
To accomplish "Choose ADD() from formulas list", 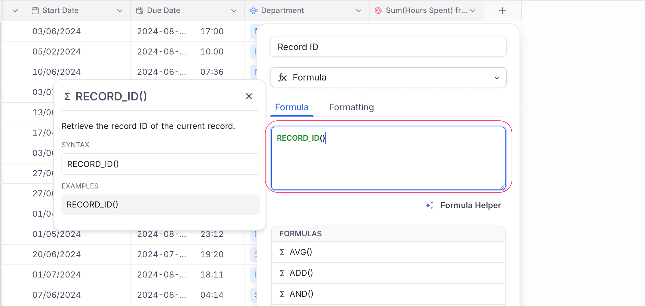I will pyautogui.click(x=301, y=273).
